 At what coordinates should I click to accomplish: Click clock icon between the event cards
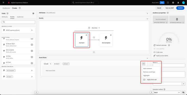[x=94, y=37]
